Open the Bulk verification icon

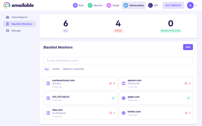(x=75, y=5)
